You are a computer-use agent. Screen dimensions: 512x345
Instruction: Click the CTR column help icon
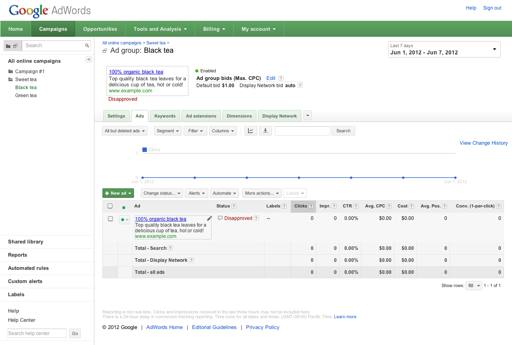[x=356, y=206]
